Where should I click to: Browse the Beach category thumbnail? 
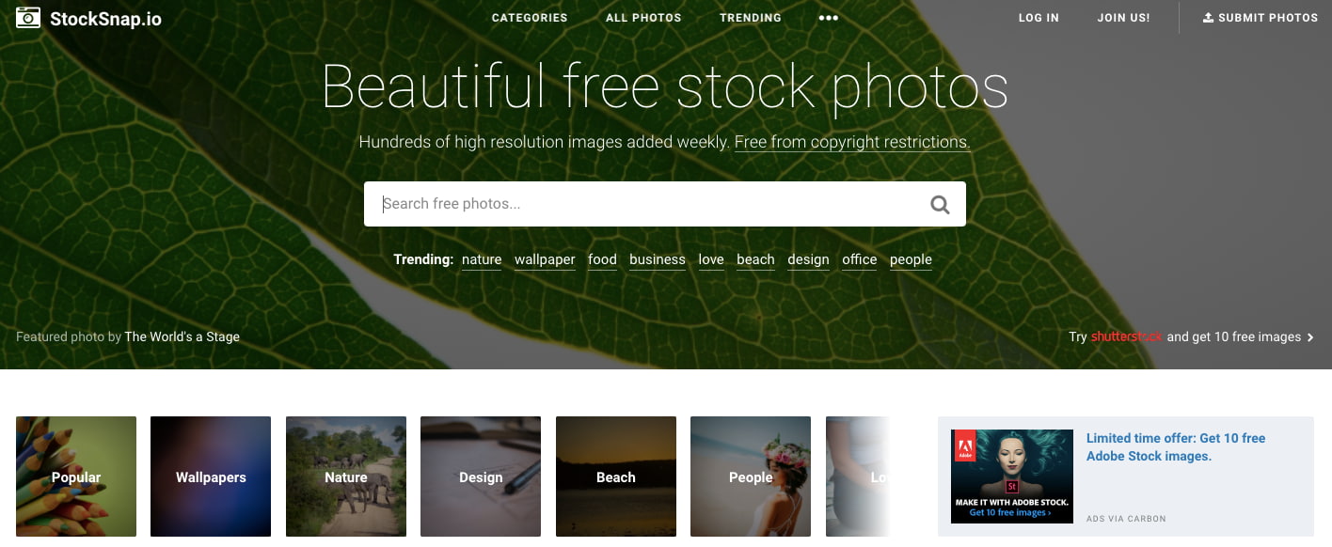(616, 477)
